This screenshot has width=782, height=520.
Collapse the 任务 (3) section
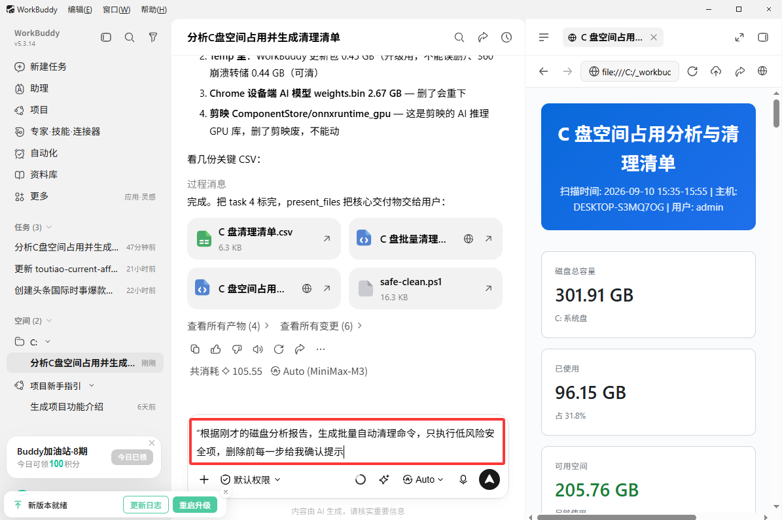(x=49, y=227)
